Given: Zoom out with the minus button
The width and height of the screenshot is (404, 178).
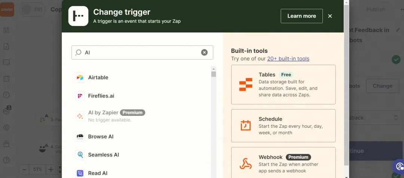Looking at the screenshot, I should [x=24, y=169].
